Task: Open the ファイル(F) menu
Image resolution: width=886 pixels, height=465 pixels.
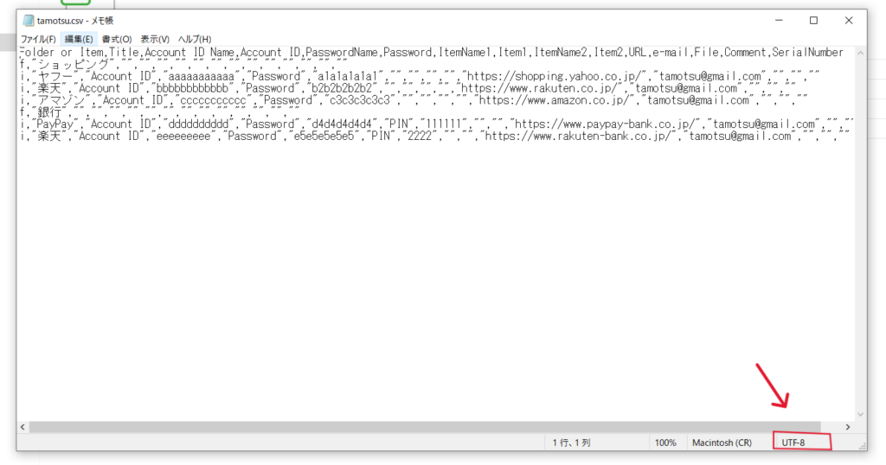Action: [38, 39]
